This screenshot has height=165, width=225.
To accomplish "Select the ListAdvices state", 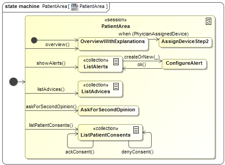I will [100, 89].
